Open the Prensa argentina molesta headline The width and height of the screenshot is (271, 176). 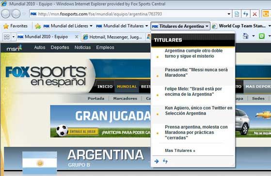click(196, 132)
